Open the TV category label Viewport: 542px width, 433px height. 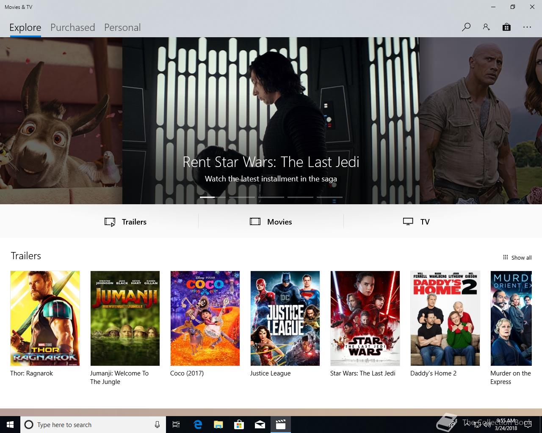click(425, 222)
